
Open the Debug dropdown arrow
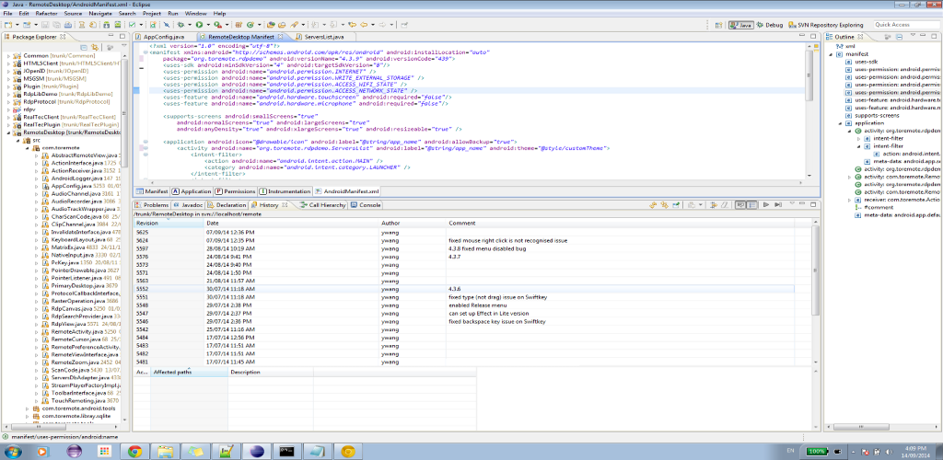[190, 25]
